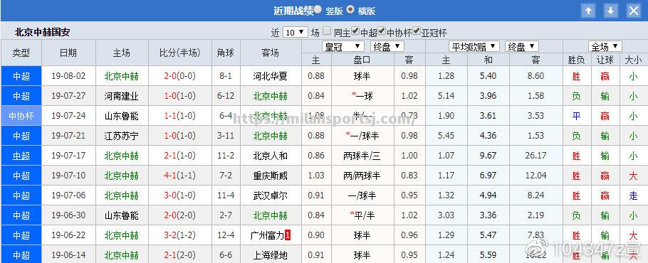Click the 北京中赫国安 team title
The width and height of the screenshot is (648, 263).
point(43,32)
